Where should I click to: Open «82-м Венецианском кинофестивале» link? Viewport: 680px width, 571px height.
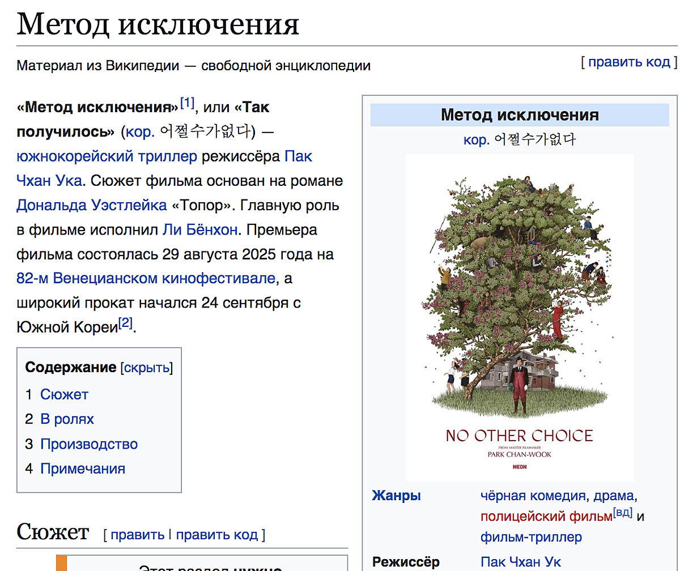click(146, 279)
